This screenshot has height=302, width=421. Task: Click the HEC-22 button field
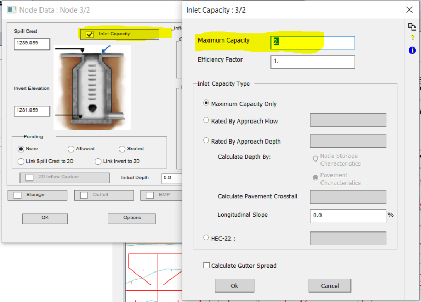point(348,238)
